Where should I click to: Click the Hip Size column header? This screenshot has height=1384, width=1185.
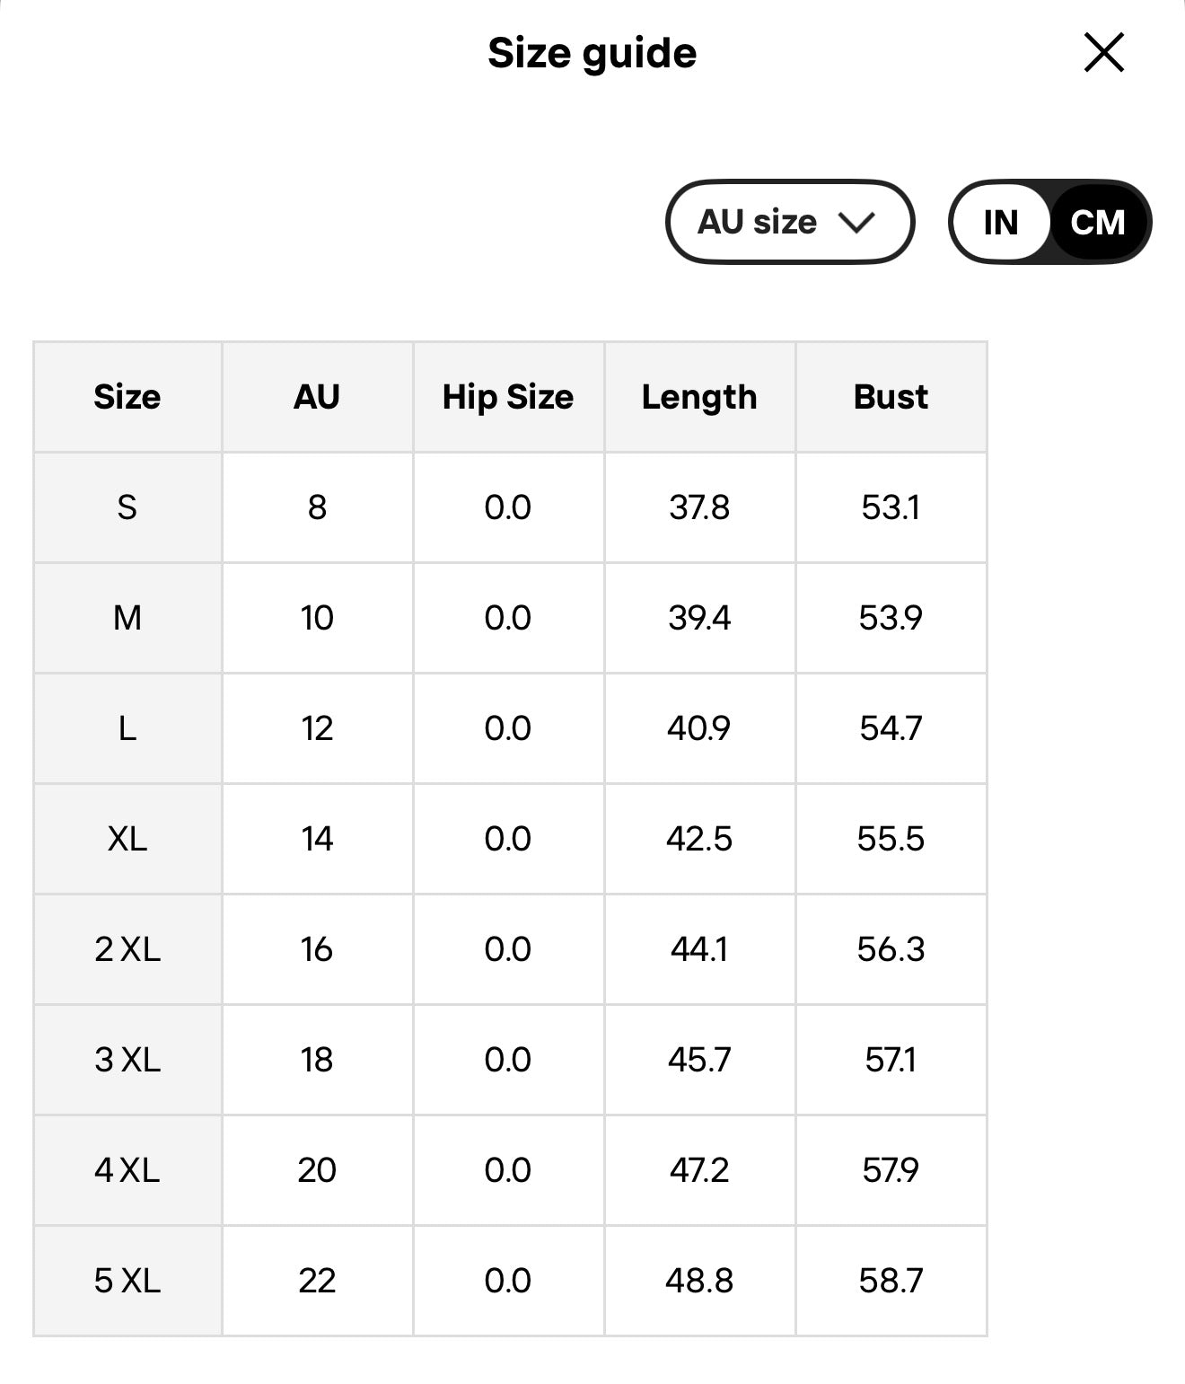coord(508,397)
